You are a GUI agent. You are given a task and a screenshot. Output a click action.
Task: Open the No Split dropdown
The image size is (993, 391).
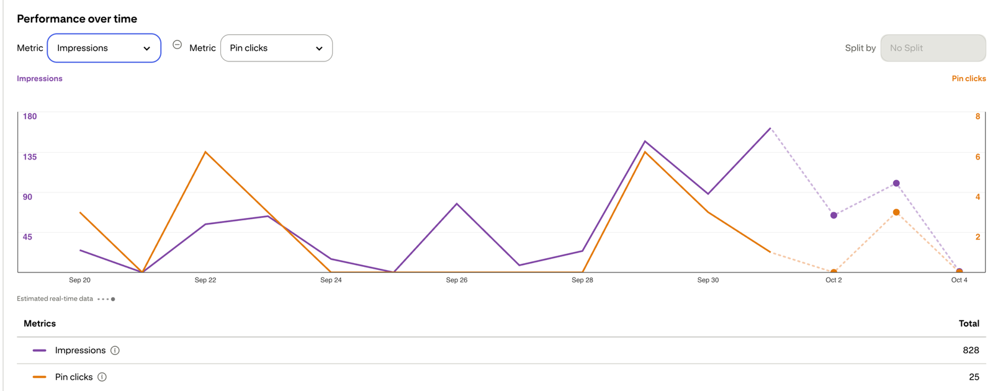point(933,48)
